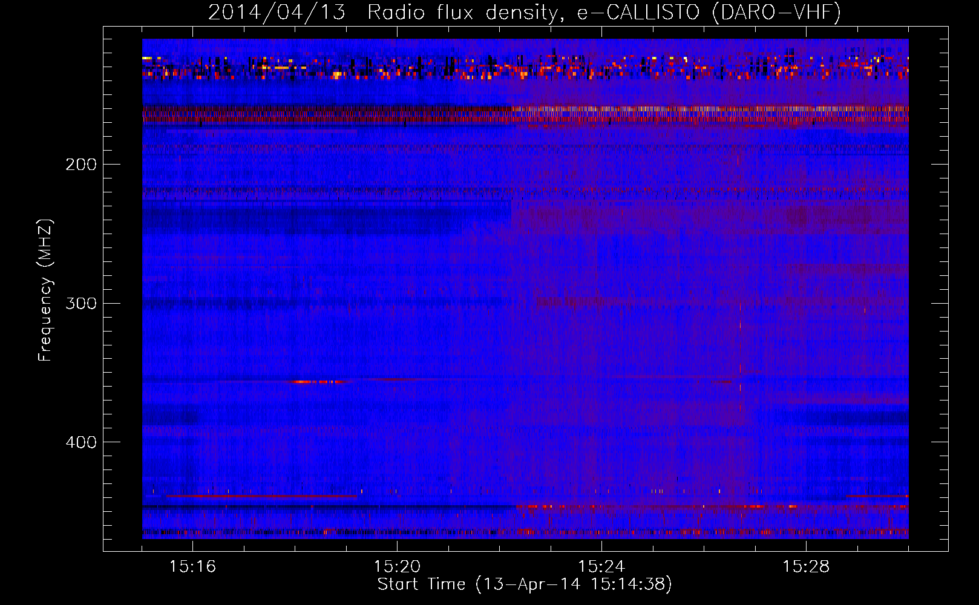Click the 'Start Time (13-Apr-14 15:14:38)' axis label

pyautogui.click(x=525, y=584)
